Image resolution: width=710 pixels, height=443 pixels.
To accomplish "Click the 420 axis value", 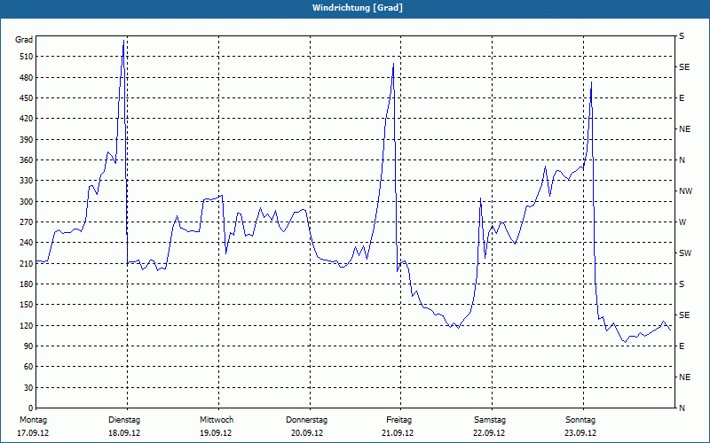I will click(26, 119).
